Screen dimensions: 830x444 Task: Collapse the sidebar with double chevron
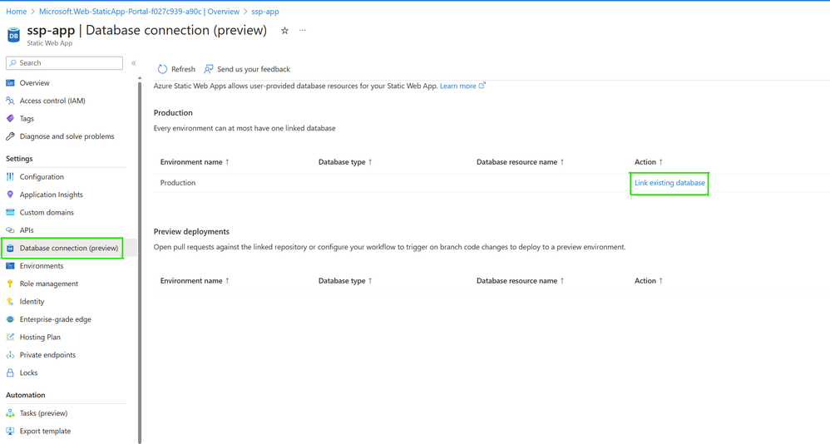coord(133,63)
